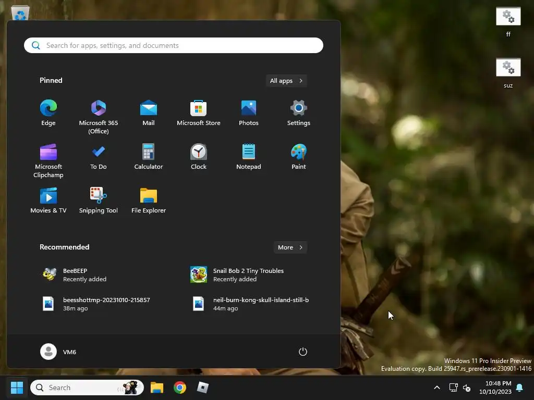Select the Recycle Bin desktop icon

[x=20, y=13]
